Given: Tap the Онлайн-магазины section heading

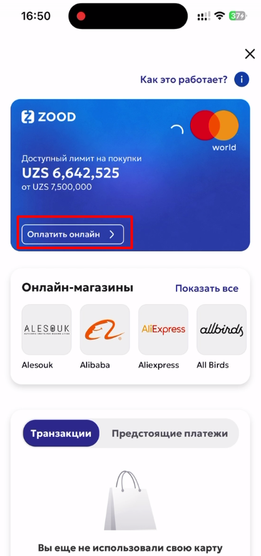Looking at the screenshot, I should (x=78, y=288).
